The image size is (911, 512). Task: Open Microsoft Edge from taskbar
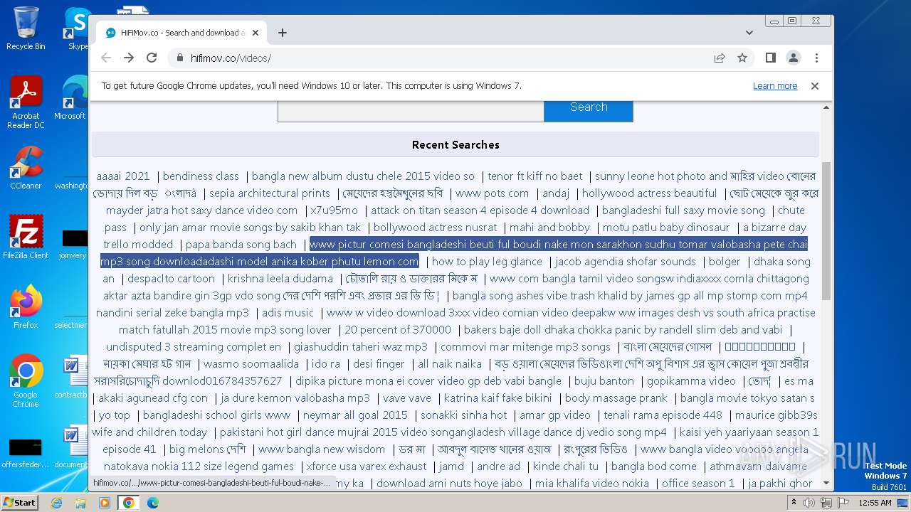152,503
